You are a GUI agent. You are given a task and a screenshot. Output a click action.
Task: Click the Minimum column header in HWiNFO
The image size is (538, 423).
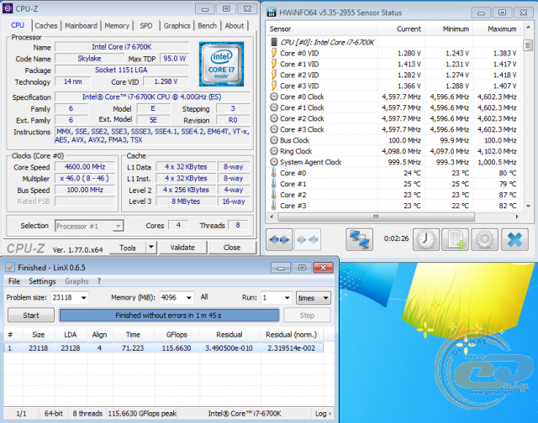(449, 29)
